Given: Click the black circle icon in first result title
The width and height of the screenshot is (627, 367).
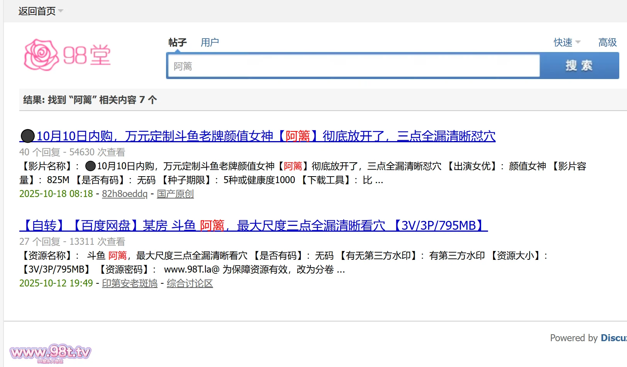Looking at the screenshot, I should click(27, 136).
